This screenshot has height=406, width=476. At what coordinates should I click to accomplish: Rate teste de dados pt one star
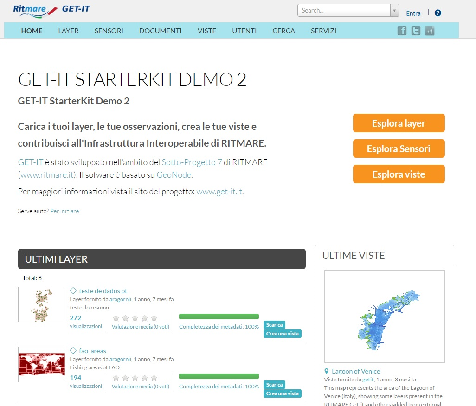click(x=116, y=318)
